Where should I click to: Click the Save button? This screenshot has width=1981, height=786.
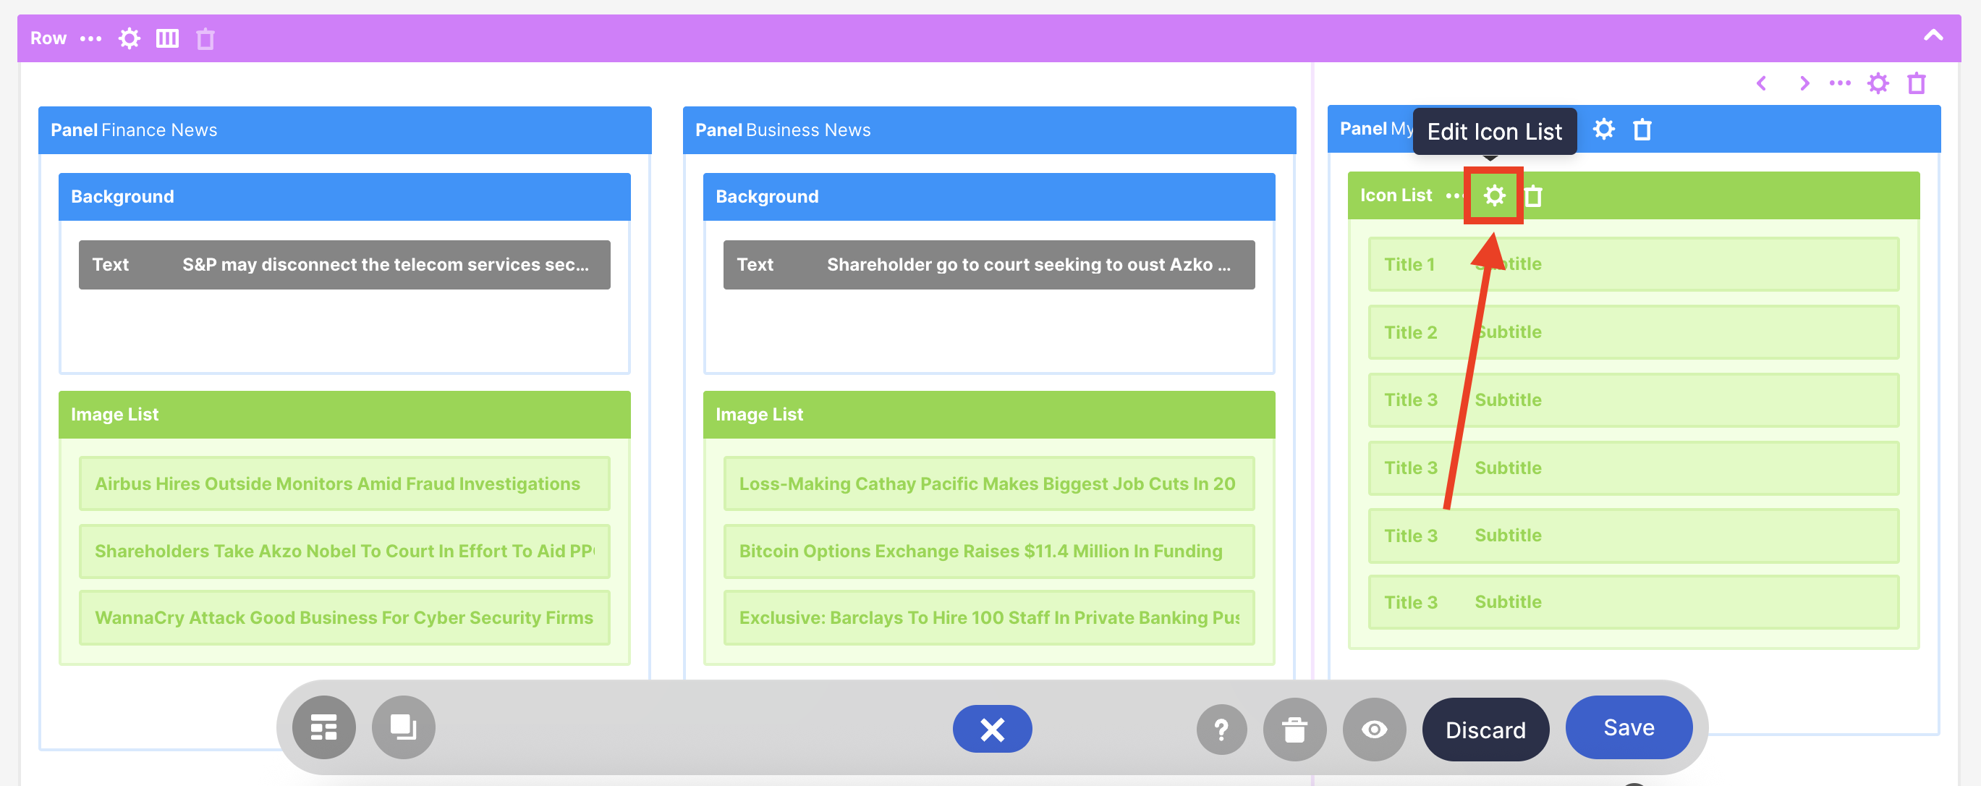(1628, 727)
